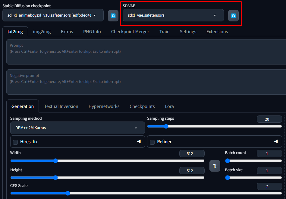Screen dimensions: 286x199
Task: Click the Sampling steps slider handle
Action: click(166, 126)
